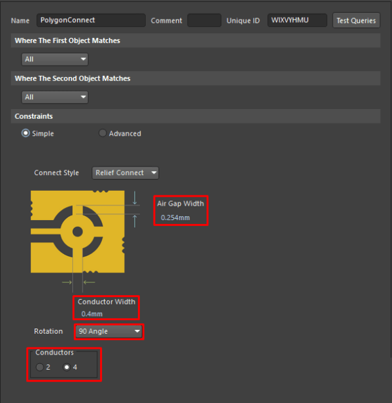Select 4 conductors radio button
This screenshot has width=392, height=403.
tap(67, 367)
